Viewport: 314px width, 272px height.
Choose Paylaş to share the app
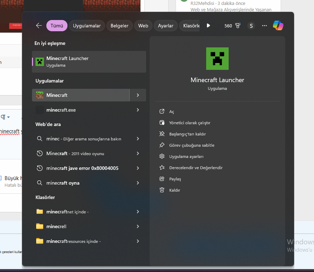175,179
